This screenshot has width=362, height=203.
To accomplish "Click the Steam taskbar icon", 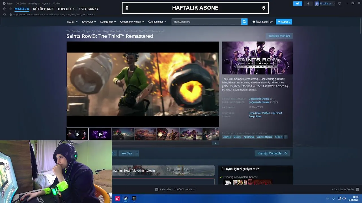I will point(126,198).
